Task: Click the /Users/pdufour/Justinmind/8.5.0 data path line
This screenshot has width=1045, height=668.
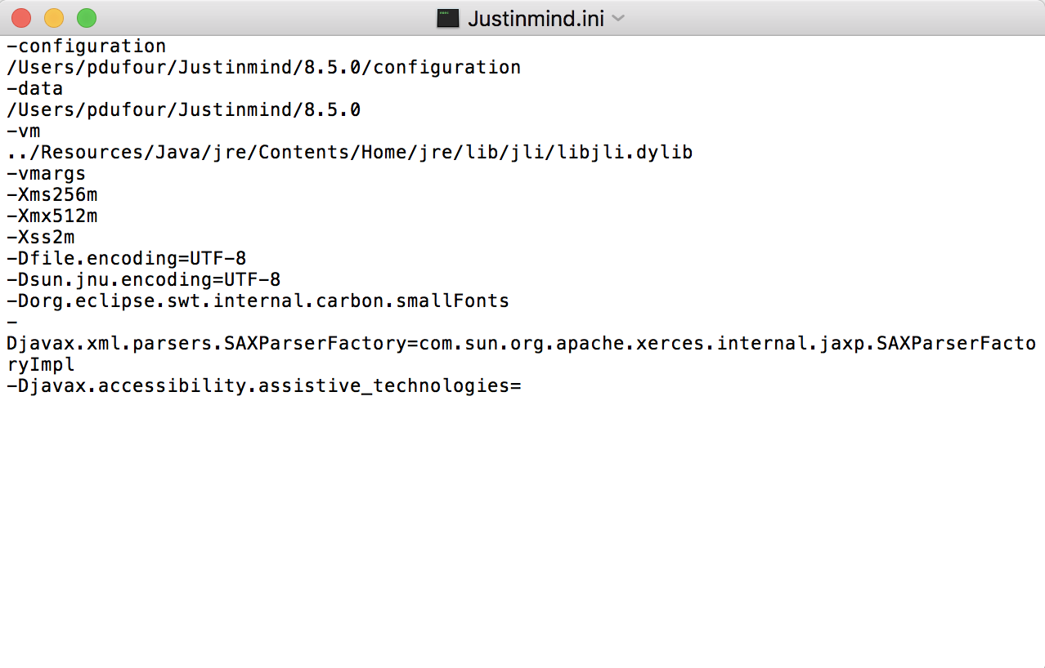Action: click(183, 109)
